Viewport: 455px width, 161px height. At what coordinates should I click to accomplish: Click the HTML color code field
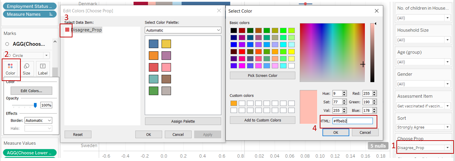tap(352, 121)
